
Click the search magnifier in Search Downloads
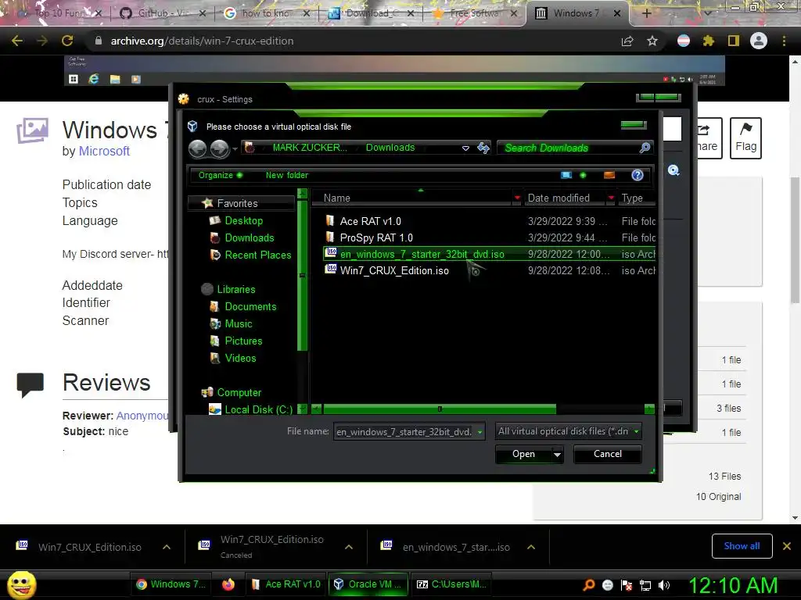point(645,148)
